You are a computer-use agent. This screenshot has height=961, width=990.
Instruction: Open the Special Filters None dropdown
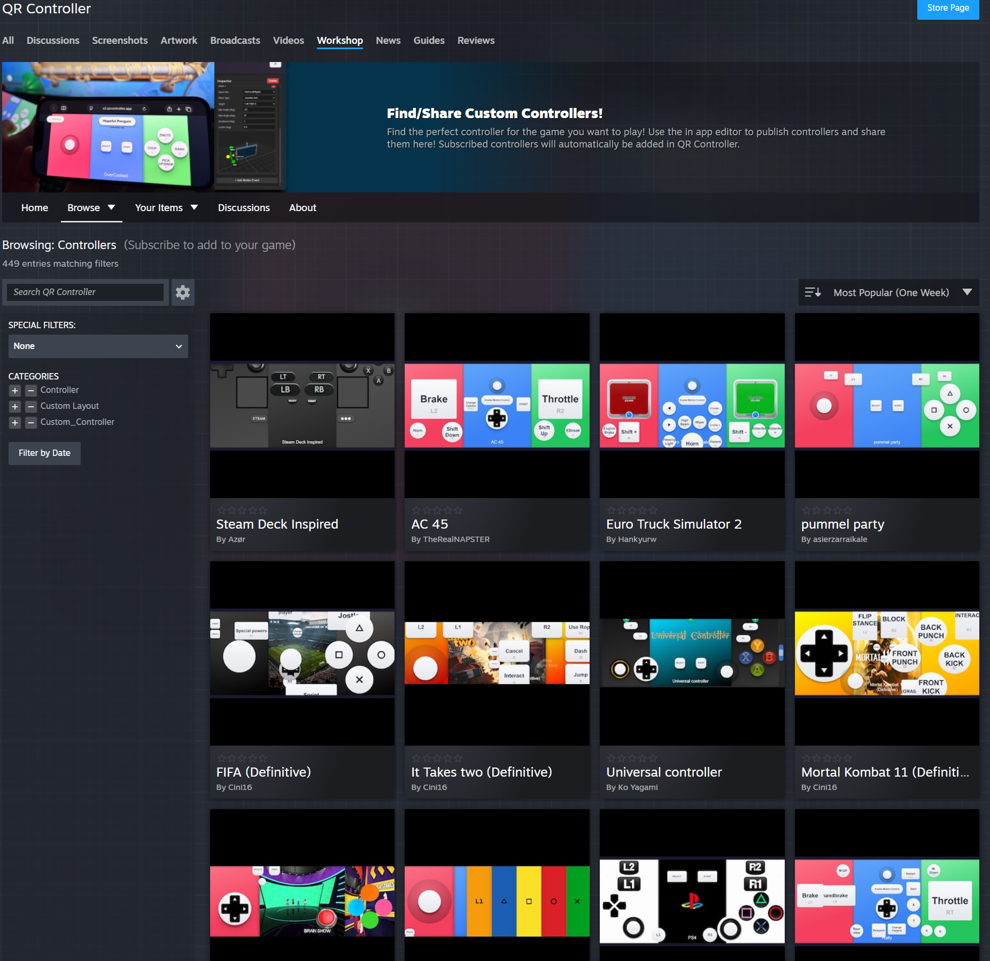pos(98,346)
